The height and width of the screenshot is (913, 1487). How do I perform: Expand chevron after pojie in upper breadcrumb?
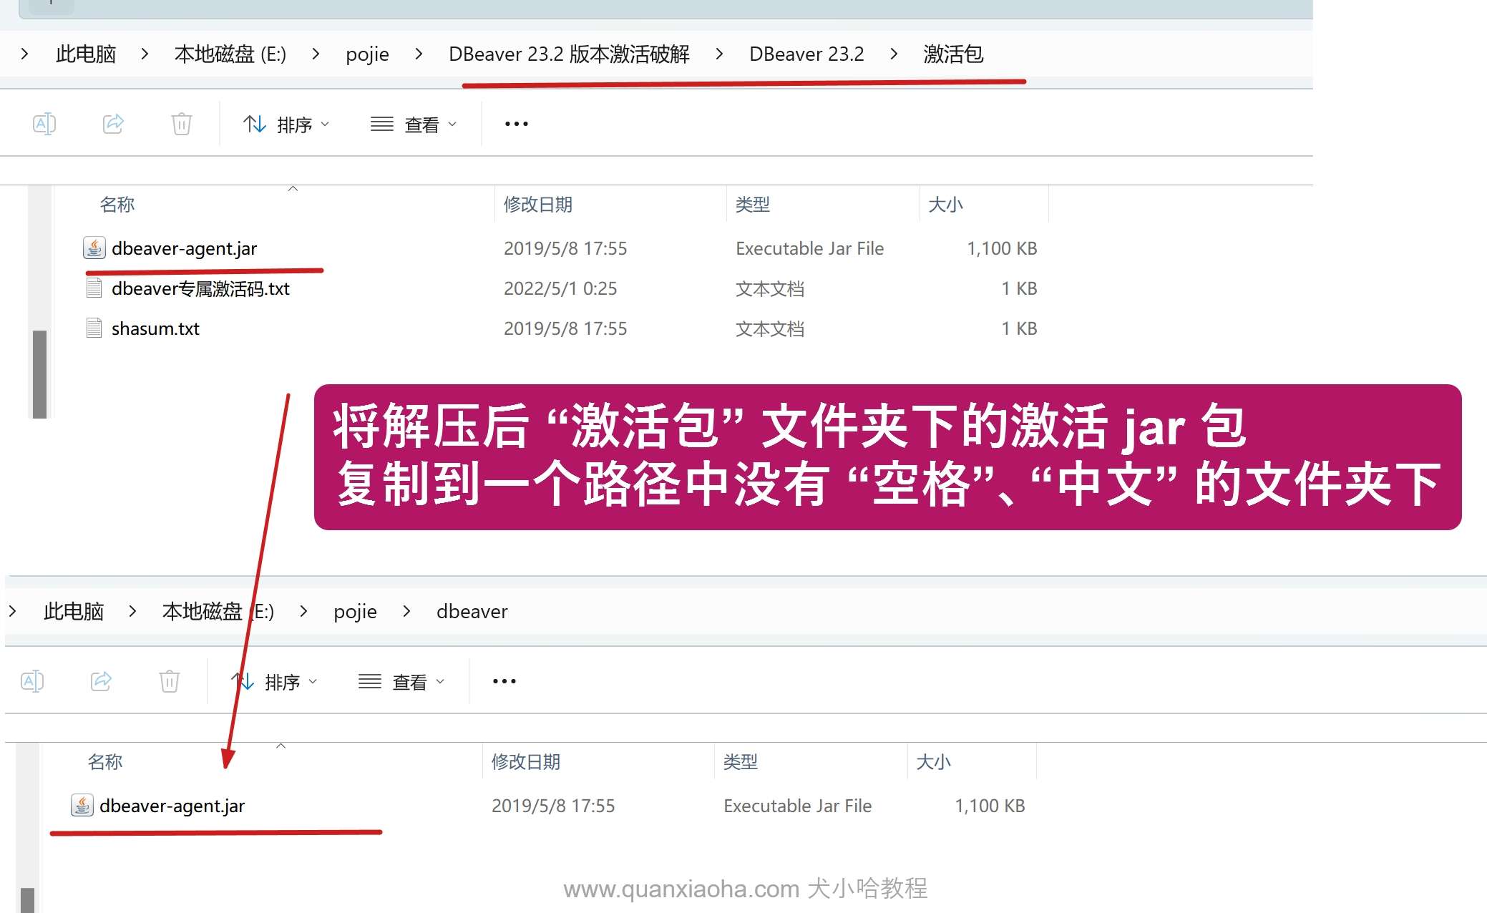tap(419, 54)
